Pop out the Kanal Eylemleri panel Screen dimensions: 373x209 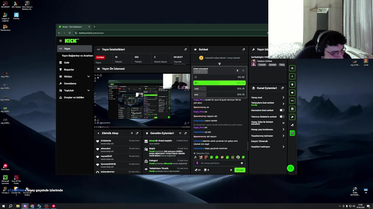(x=282, y=88)
